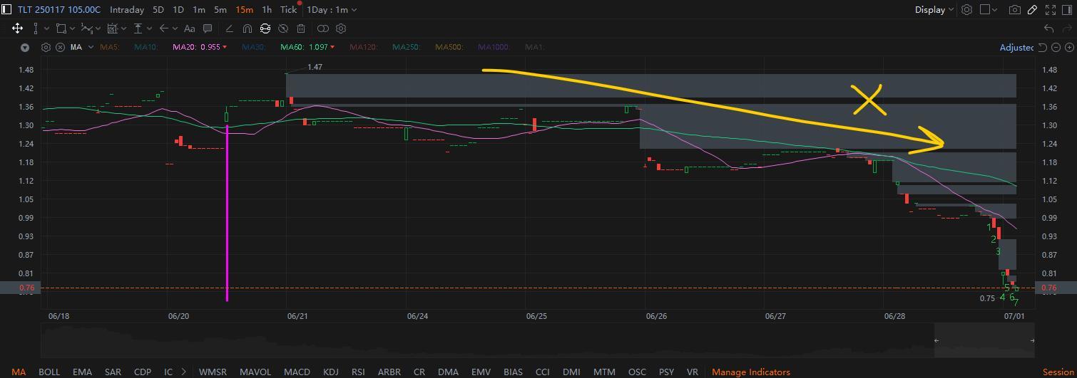Click the TLT 250117 105.00C symbol title
The image size is (1077, 378).
(x=59, y=10)
